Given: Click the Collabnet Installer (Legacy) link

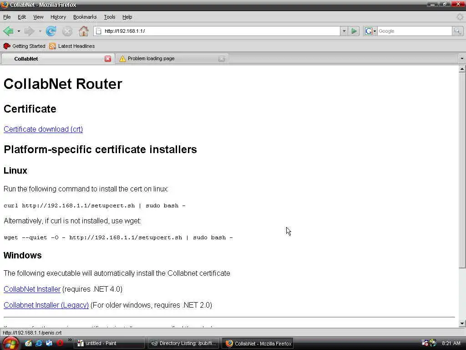Looking at the screenshot, I should pos(46,305).
